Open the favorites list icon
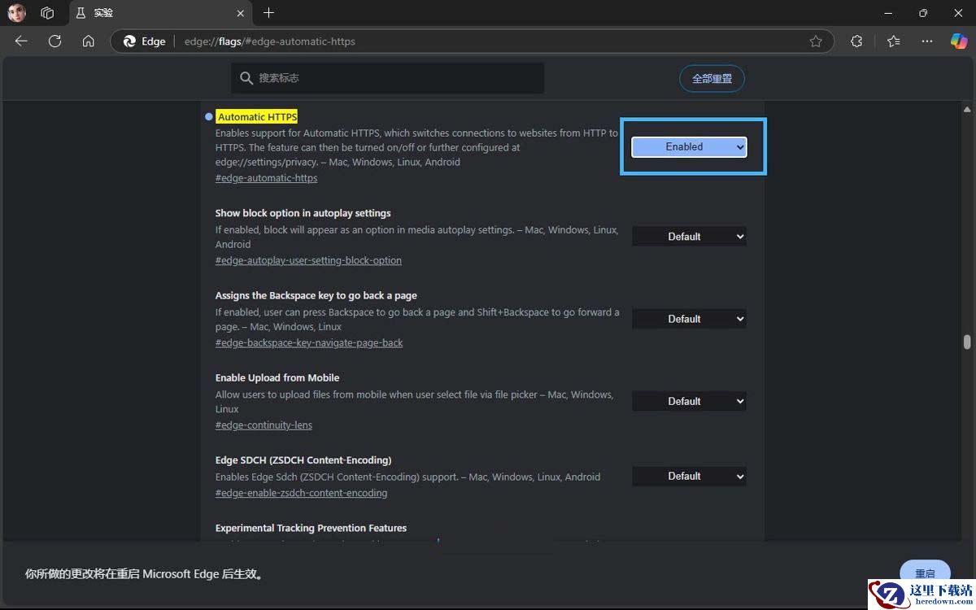This screenshot has height=610, width=976. [894, 41]
